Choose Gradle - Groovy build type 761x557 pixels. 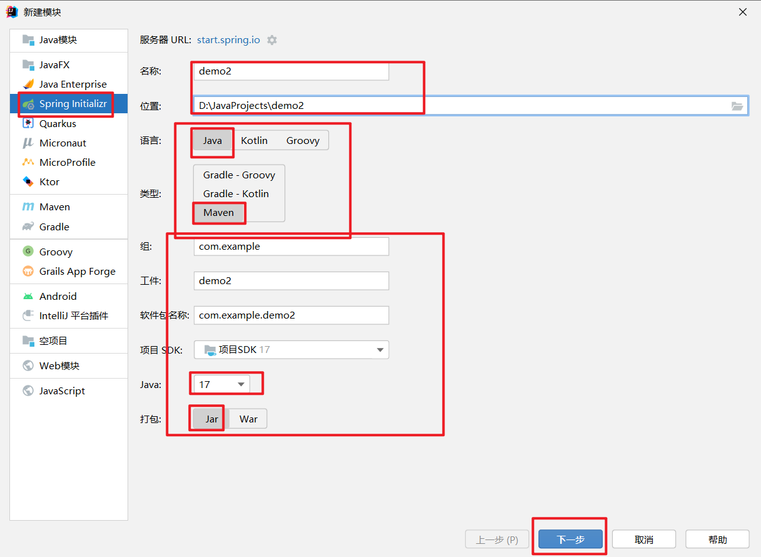[239, 175]
